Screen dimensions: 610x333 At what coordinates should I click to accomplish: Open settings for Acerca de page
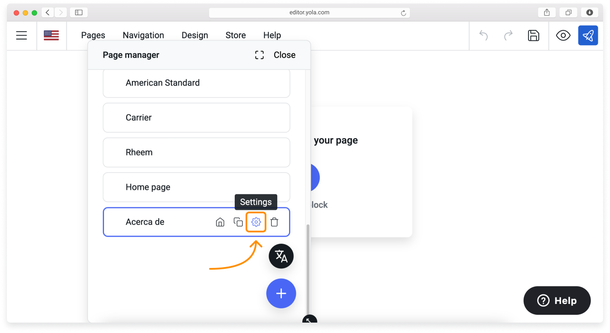(x=256, y=222)
